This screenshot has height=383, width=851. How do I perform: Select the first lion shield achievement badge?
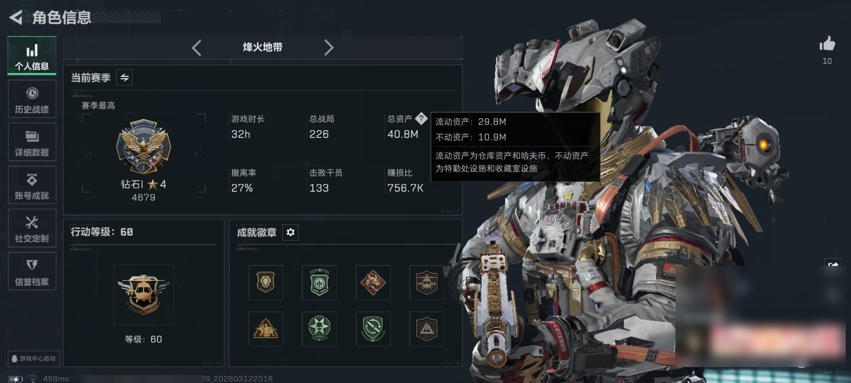point(265,282)
